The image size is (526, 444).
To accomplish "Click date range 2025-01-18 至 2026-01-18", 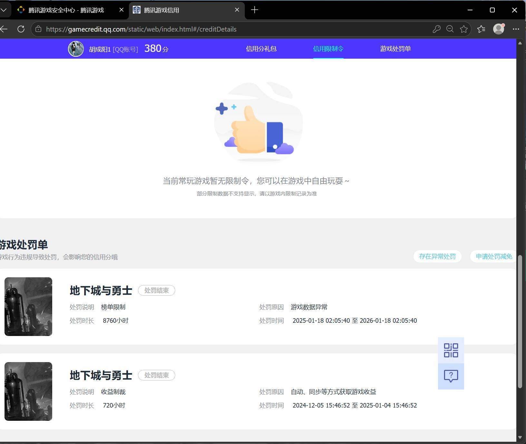I will tap(355, 321).
